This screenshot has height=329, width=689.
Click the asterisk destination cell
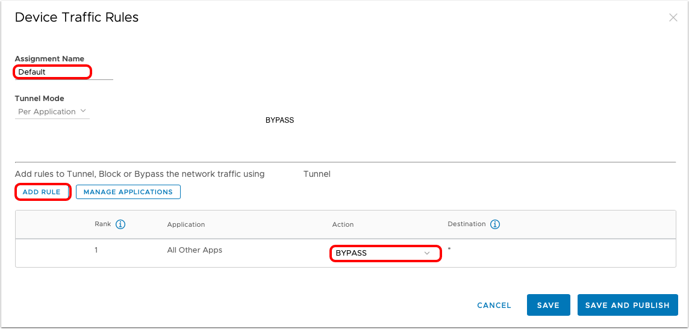click(449, 250)
